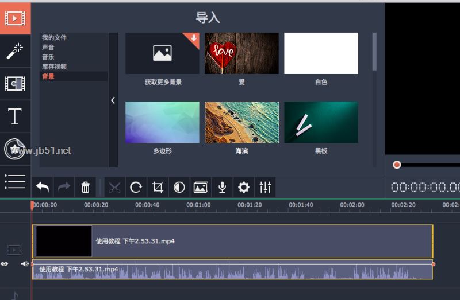This screenshot has height=300, width=460.
Task: Choose the 海滨 beach background thumbnail
Action: [241, 122]
